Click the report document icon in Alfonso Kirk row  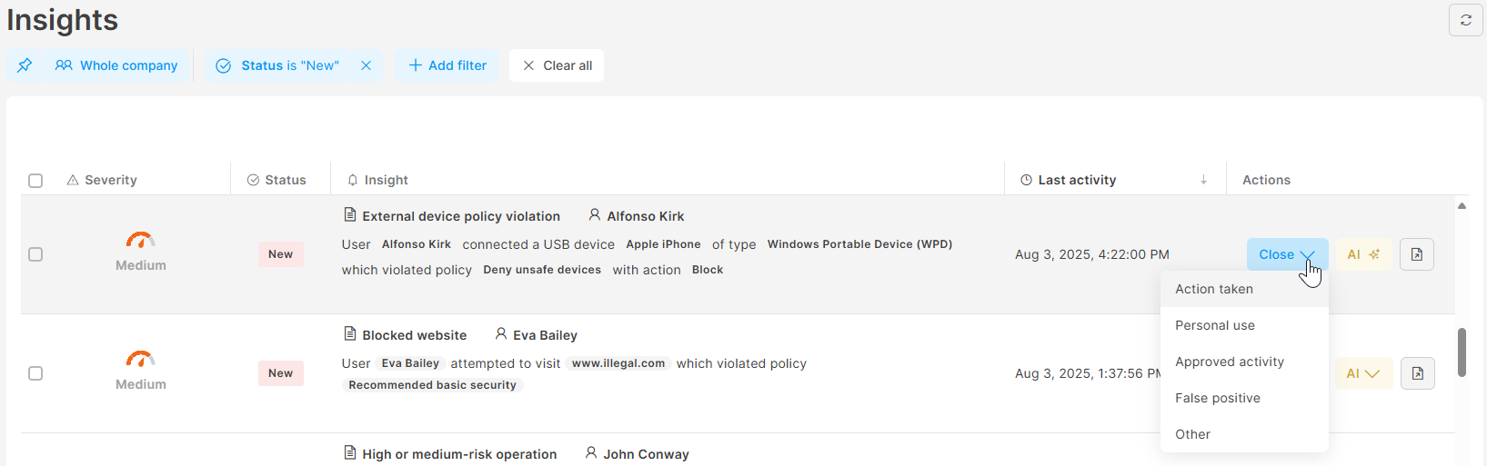pos(1417,254)
